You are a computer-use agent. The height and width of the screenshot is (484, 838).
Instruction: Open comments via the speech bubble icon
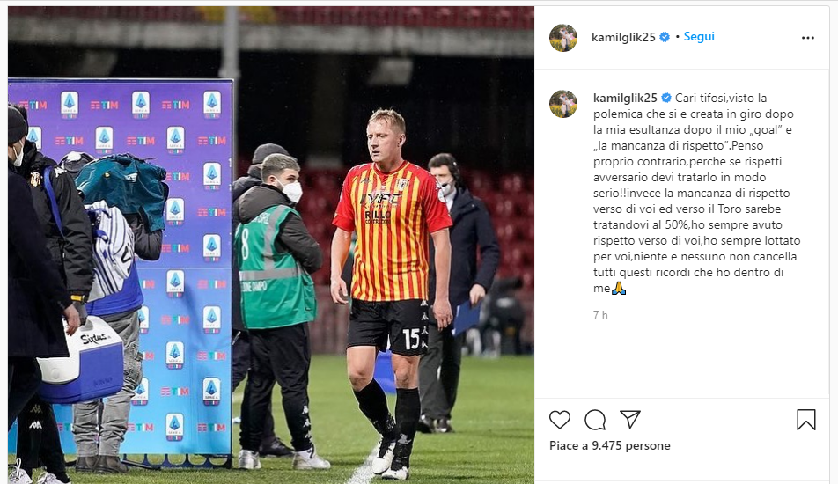[x=595, y=420]
